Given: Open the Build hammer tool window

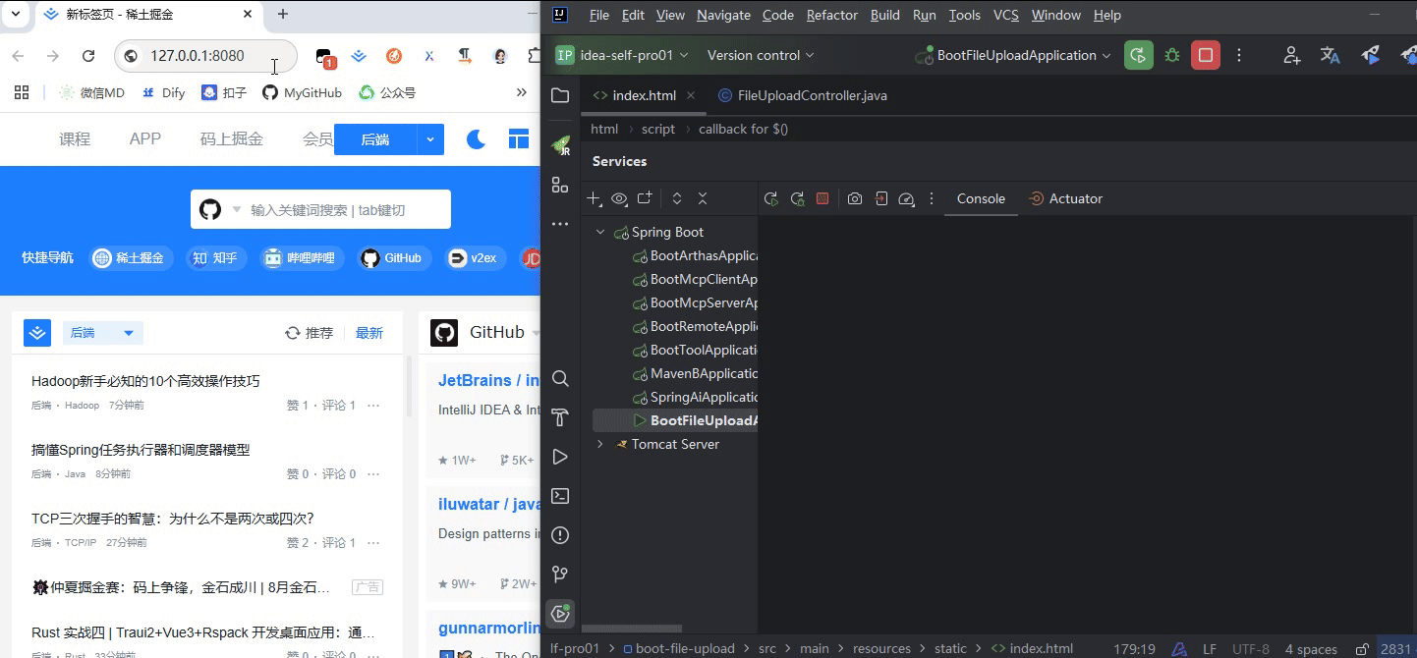Looking at the screenshot, I should tap(560, 417).
